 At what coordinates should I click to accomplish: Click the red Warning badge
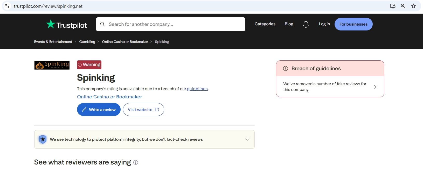[89, 65]
